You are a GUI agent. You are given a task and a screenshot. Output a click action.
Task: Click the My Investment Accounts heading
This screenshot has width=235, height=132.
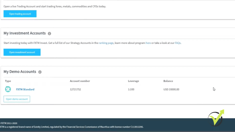point(25,33)
